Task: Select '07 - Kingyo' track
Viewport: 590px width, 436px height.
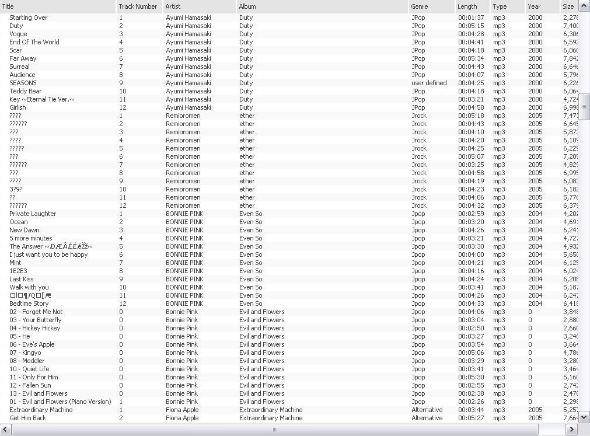Action: 25,353
